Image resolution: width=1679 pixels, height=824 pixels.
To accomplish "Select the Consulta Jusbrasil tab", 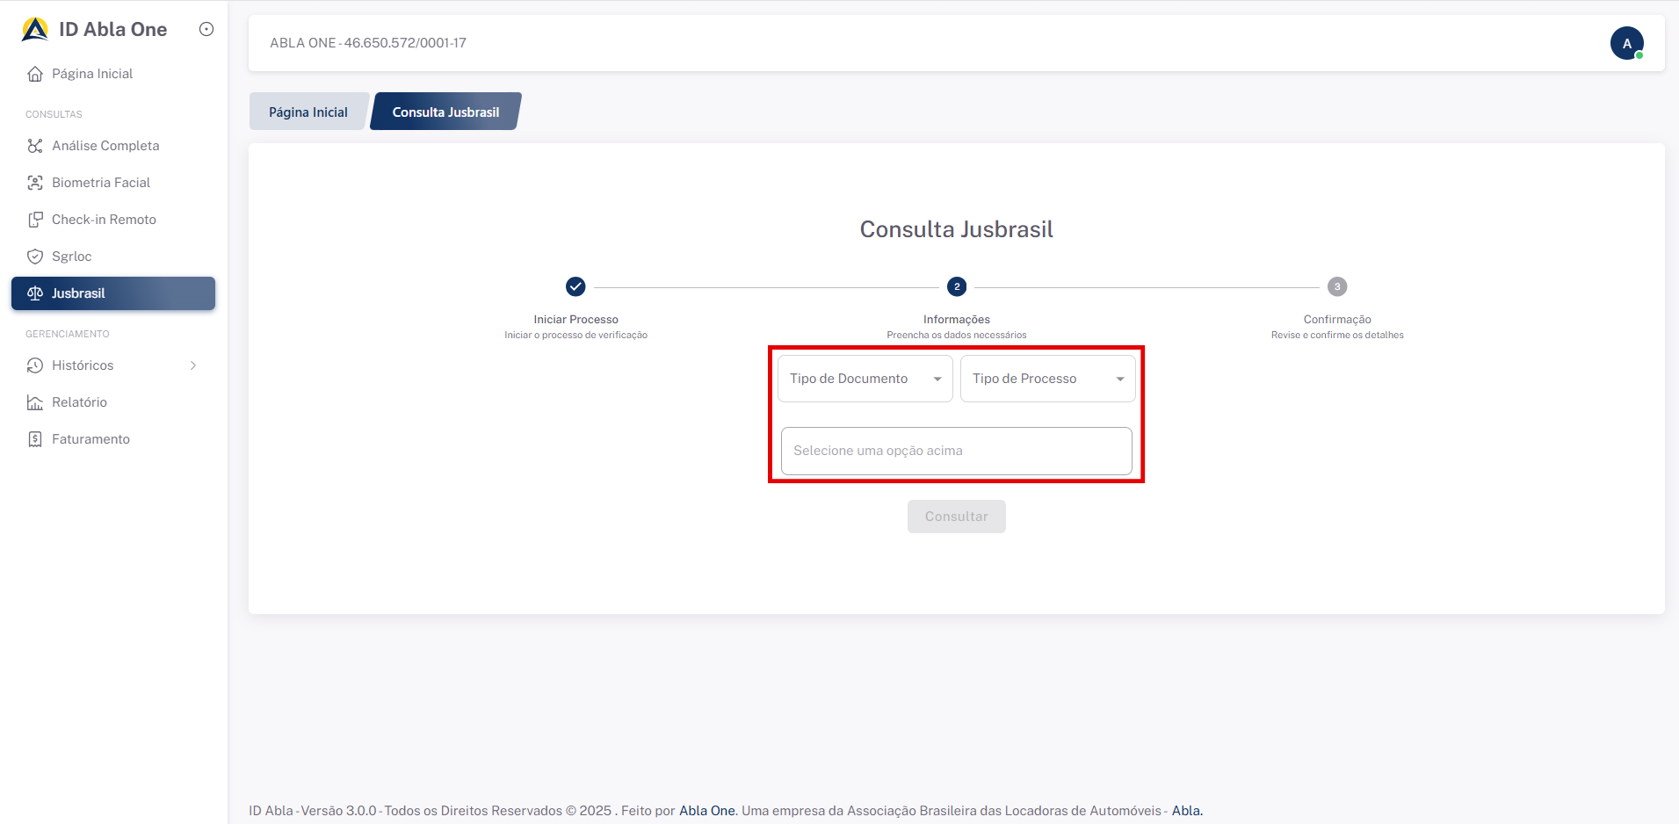I will pos(445,112).
